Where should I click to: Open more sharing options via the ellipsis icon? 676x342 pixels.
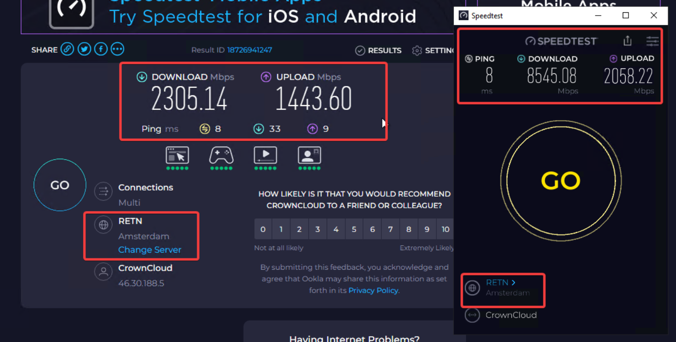[x=117, y=49]
